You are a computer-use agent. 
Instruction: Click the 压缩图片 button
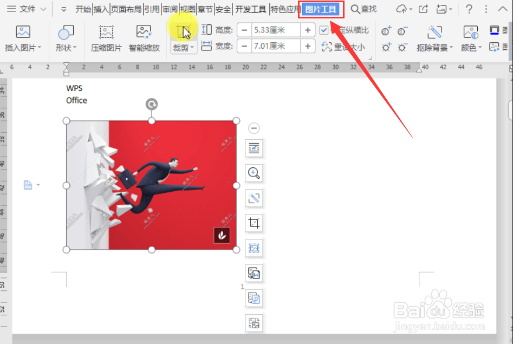tap(106, 38)
